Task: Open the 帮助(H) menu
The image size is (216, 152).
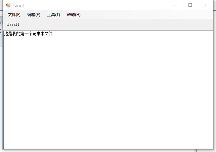Action: tap(74, 15)
